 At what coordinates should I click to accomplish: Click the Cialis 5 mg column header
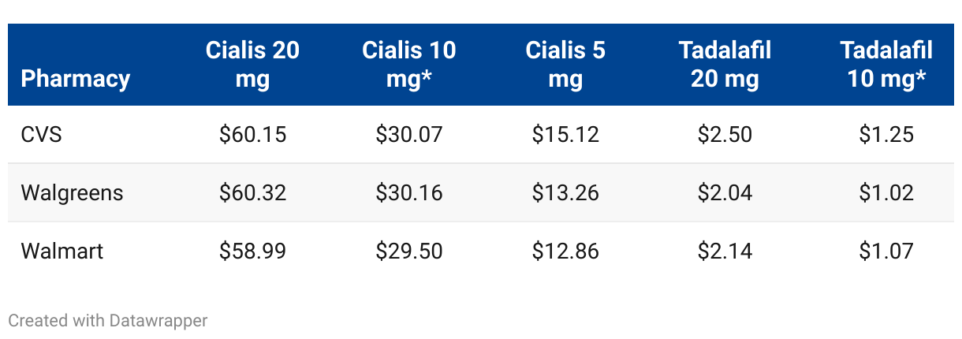(565, 65)
